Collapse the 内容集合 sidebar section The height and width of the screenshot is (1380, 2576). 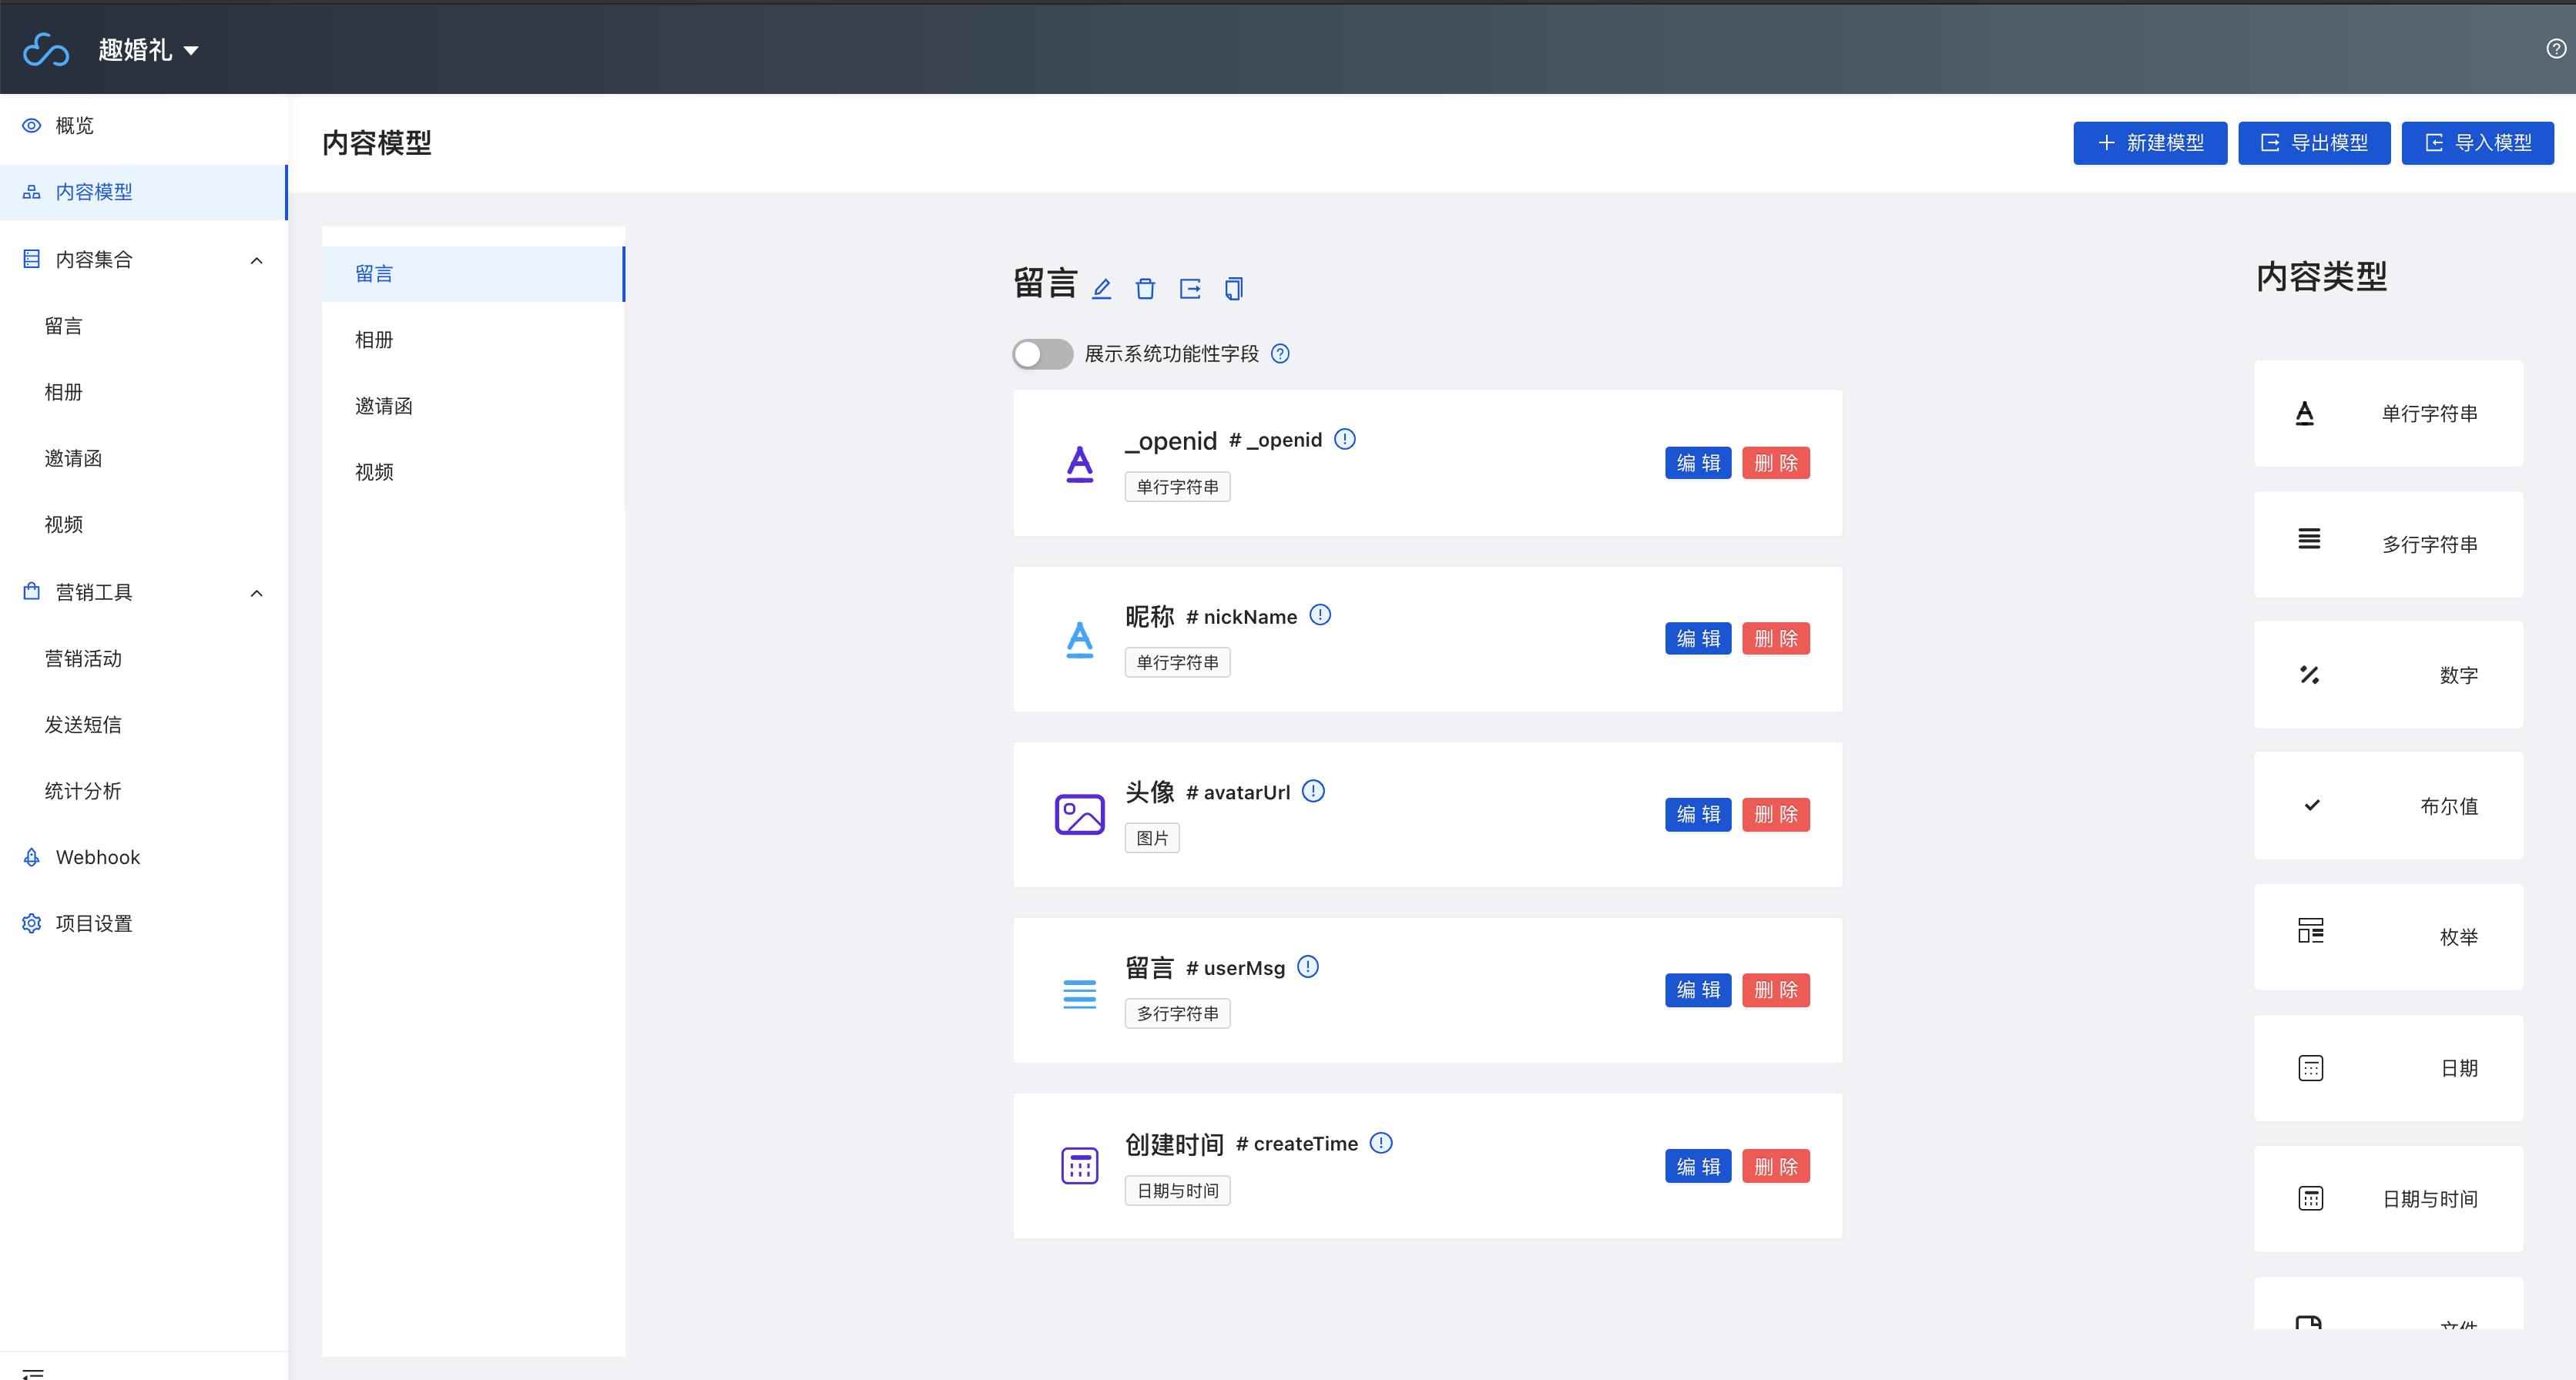tap(256, 261)
